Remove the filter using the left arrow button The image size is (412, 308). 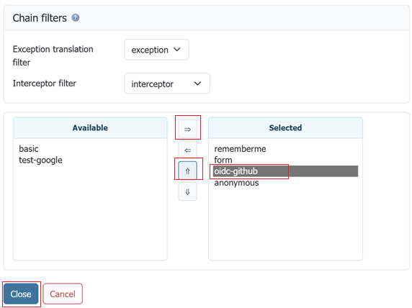[x=187, y=150]
